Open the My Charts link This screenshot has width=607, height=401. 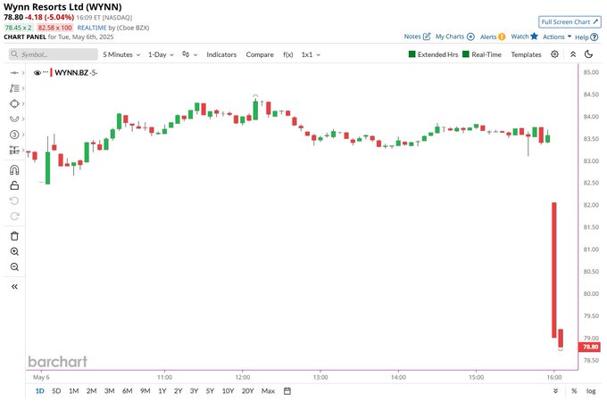(455, 37)
